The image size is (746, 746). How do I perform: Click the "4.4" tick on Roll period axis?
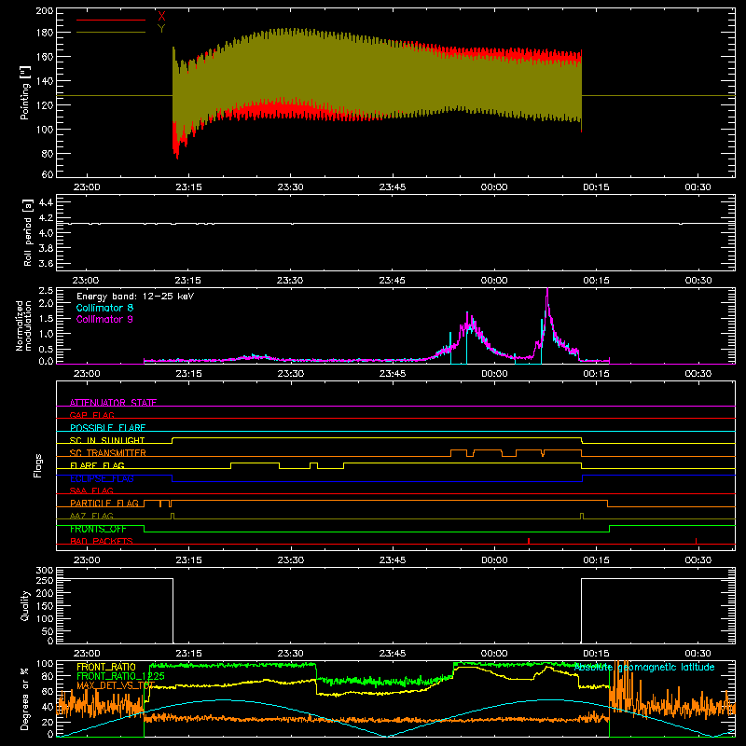(46, 202)
